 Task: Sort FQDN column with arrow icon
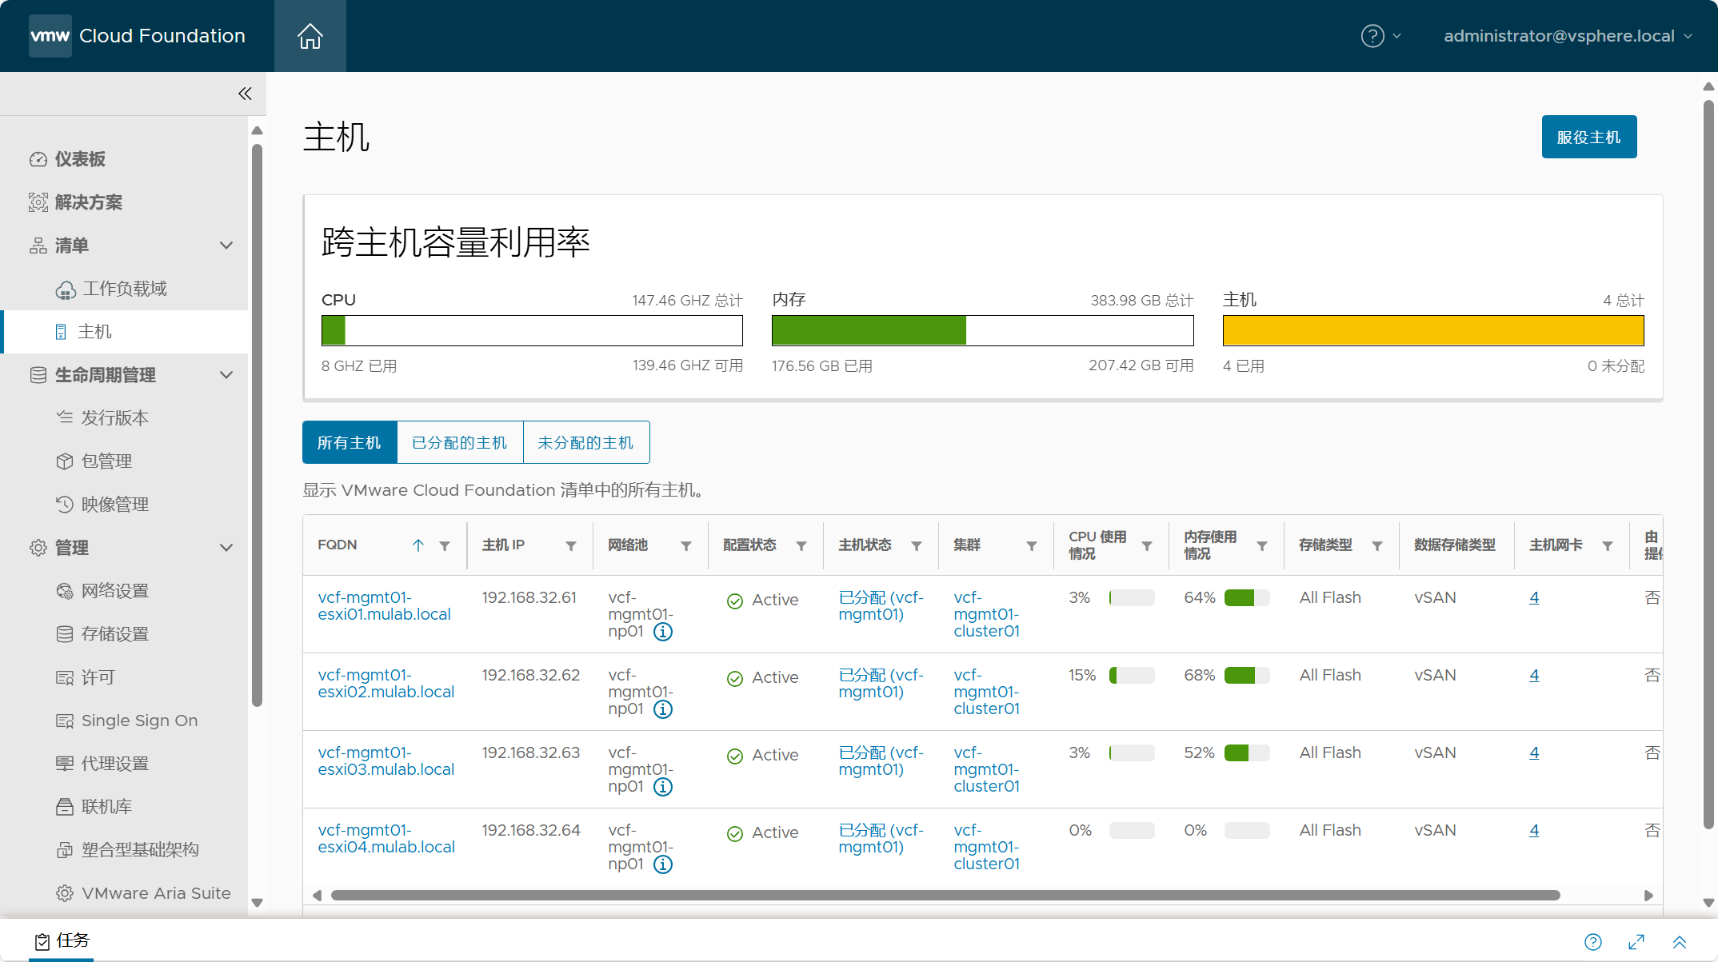pos(418,545)
